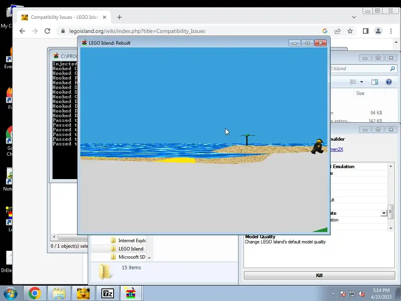Open Windows Explorer from the taskbar
The height and width of the screenshot is (301, 401).
point(59,293)
